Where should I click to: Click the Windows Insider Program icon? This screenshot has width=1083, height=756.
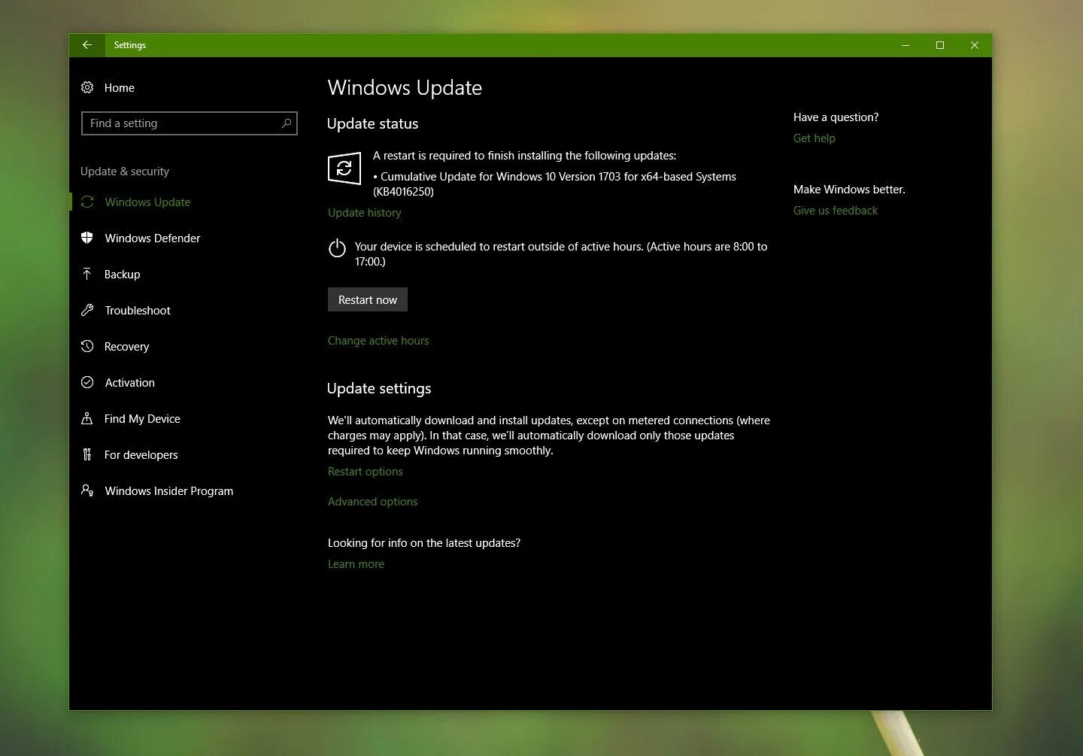pyautogui.click(x=87, y=490)
